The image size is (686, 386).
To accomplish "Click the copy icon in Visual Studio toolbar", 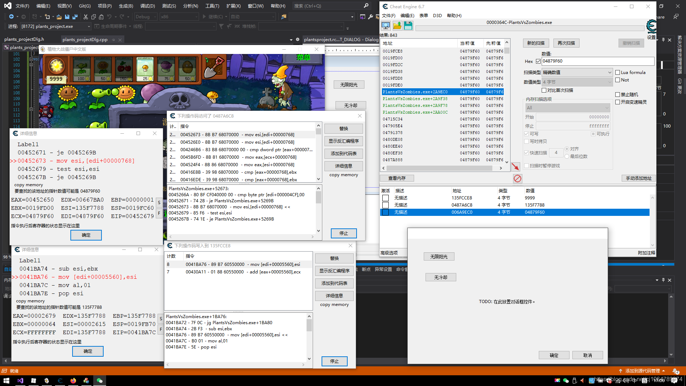I will tap(94, 17).
